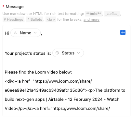This screenshot has height=117, width=132.
Task: Click the **bold** formatting hint chip
Action: [x=94, y=14]
